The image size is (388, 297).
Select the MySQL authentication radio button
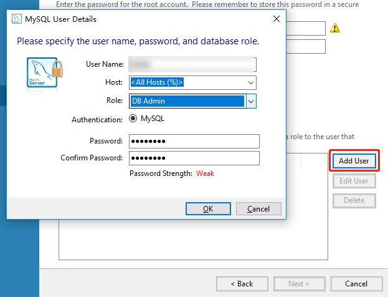coord(133,119)
